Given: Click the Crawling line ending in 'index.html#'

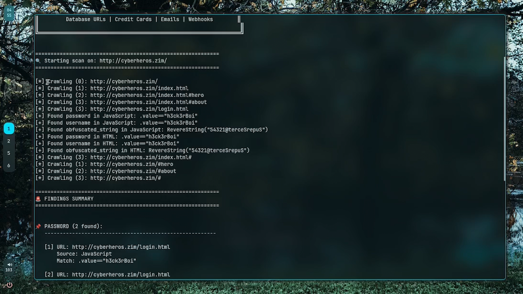Looking at the screenshot, I should point(113,158).
